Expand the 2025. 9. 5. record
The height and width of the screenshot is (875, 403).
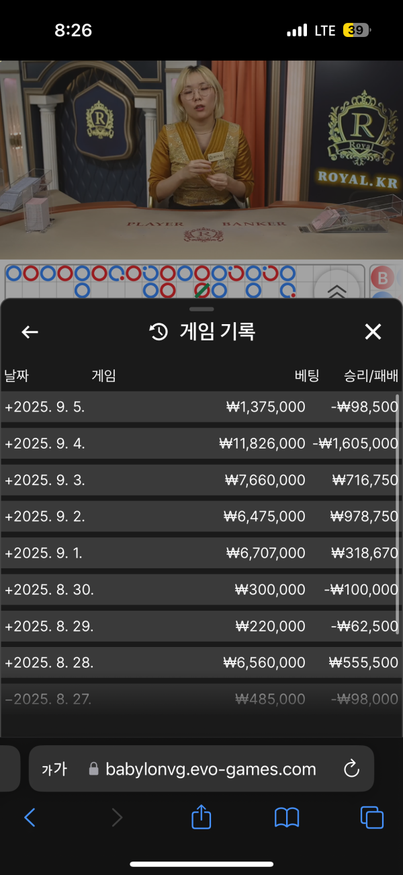[8, 407]
